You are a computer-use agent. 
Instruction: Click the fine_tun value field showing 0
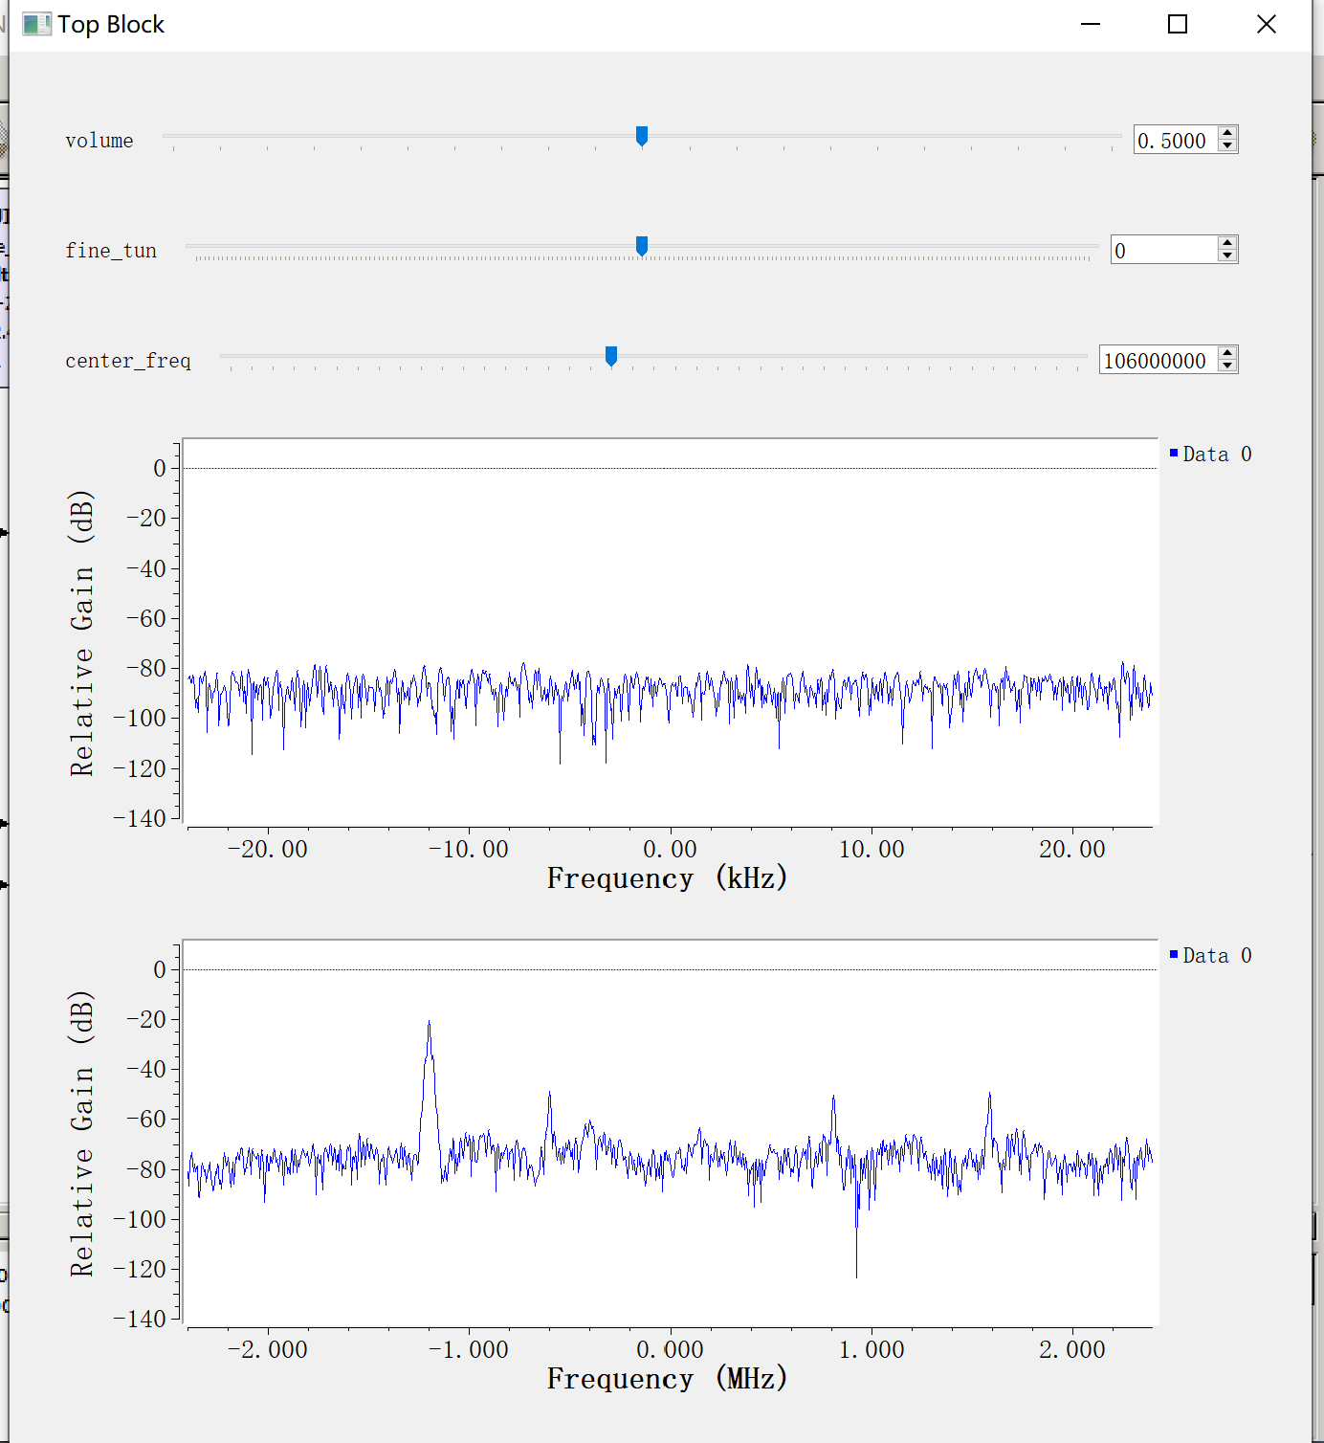coord(1164,250)
